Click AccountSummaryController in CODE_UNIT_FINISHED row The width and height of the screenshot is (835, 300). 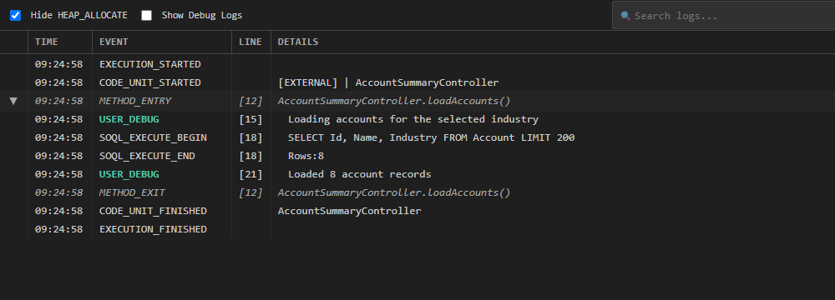click(x=349, y=211)
